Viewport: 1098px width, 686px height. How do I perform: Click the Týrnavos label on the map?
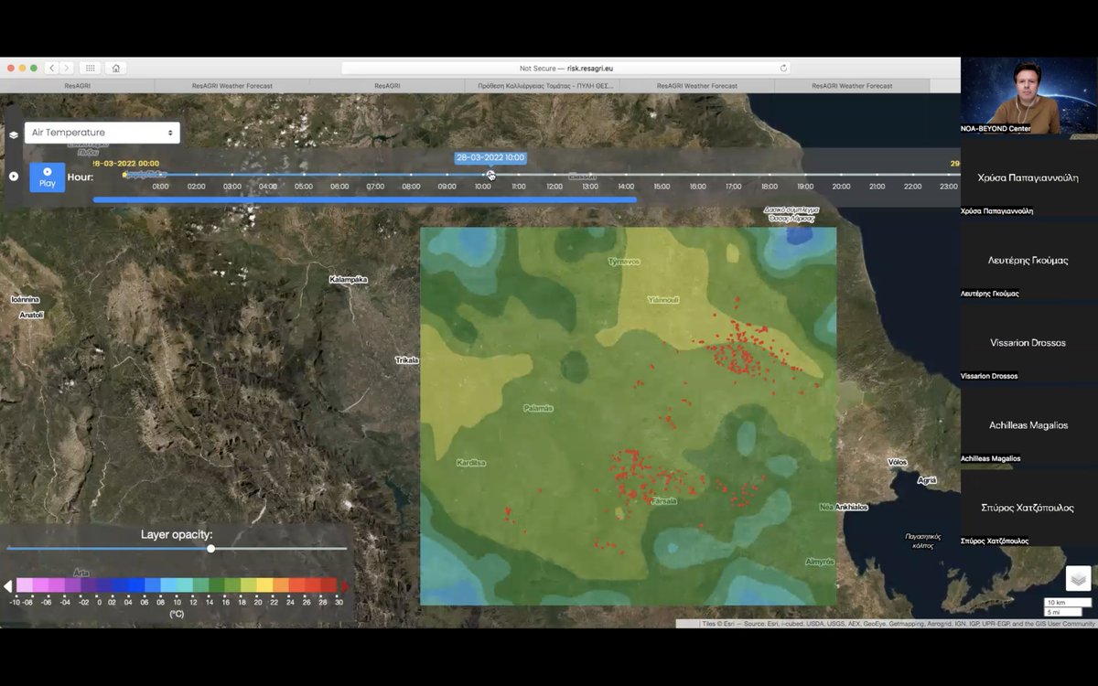(x=624, y=262)
